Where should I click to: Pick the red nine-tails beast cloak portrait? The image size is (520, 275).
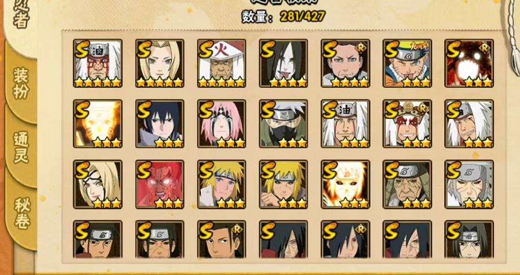469,63
